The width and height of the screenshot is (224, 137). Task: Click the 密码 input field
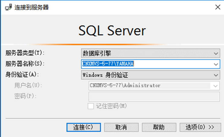point(154,96)
